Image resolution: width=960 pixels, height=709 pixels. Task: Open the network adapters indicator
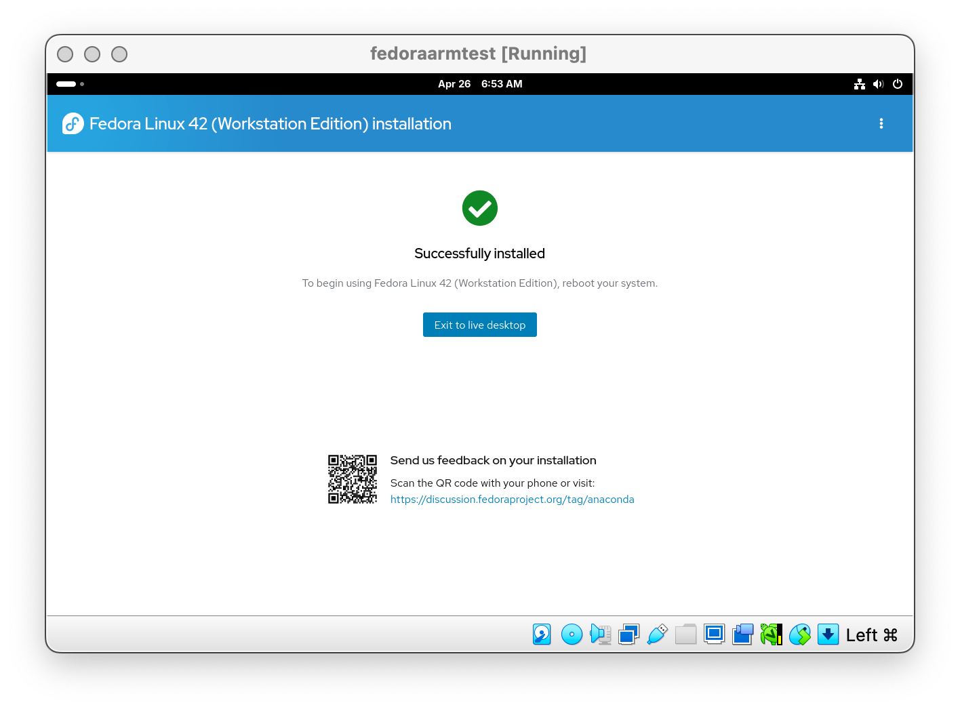(628, 634)
